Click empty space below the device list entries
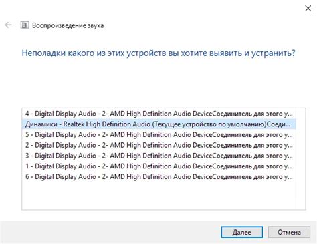 (x=159, y=196)
